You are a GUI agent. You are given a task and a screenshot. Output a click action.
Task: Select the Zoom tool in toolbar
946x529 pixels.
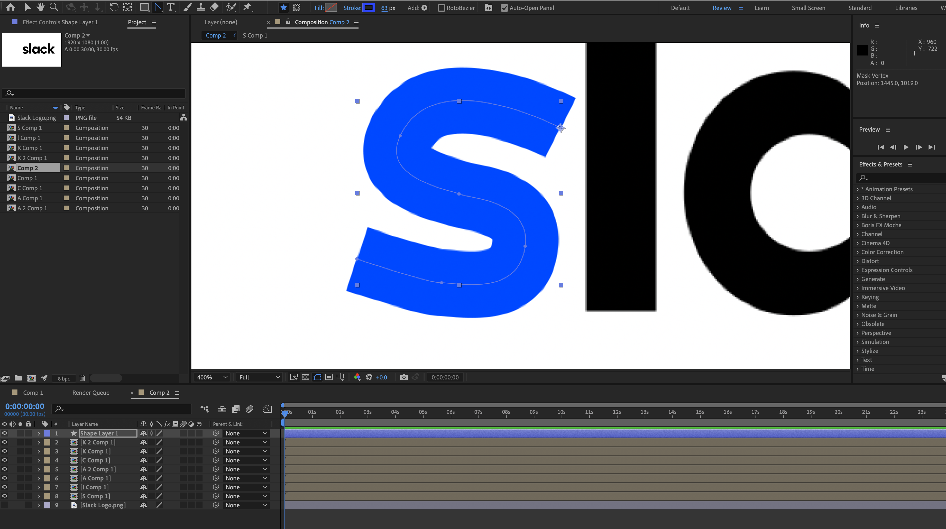click(54, 7)
